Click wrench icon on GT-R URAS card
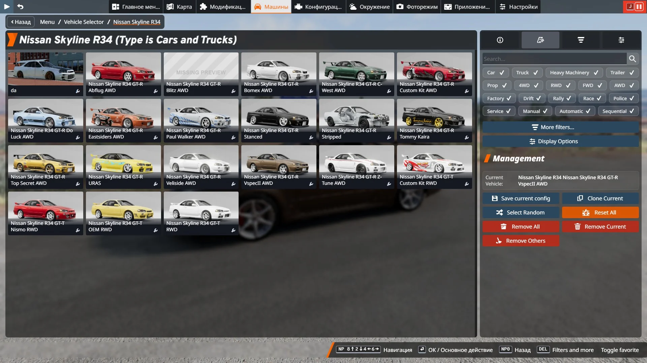647x363 pixels. click(x=156, y=184)
